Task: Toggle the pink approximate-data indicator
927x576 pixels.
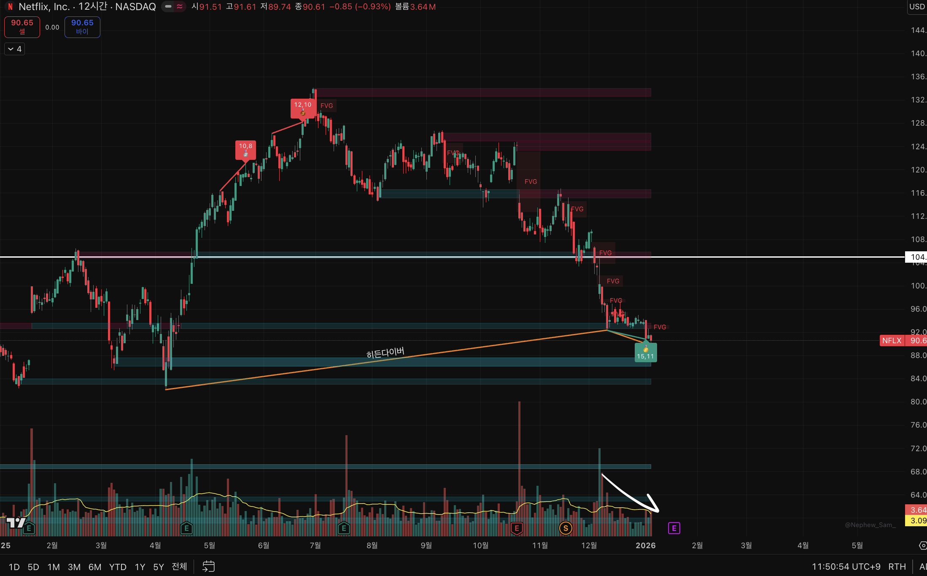Action: (180, 7)
